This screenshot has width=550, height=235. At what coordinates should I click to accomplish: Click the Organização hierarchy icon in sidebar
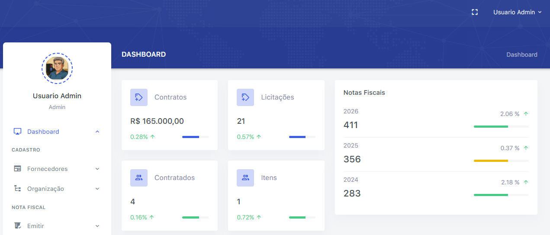[18, 189]
